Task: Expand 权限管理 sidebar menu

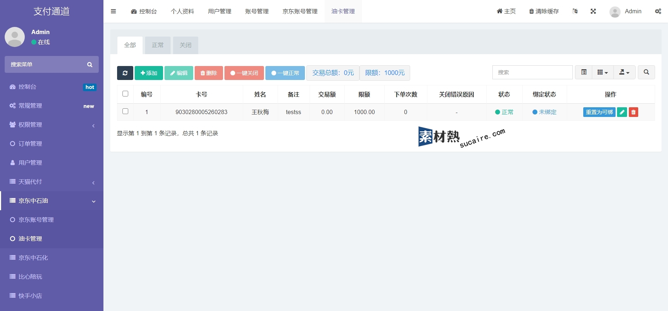Action: click(52, 125)
